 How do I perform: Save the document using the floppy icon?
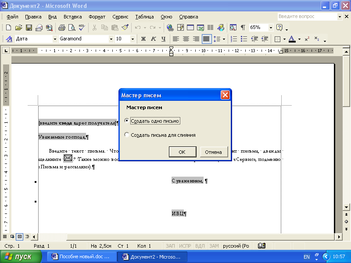click(29, 28)
